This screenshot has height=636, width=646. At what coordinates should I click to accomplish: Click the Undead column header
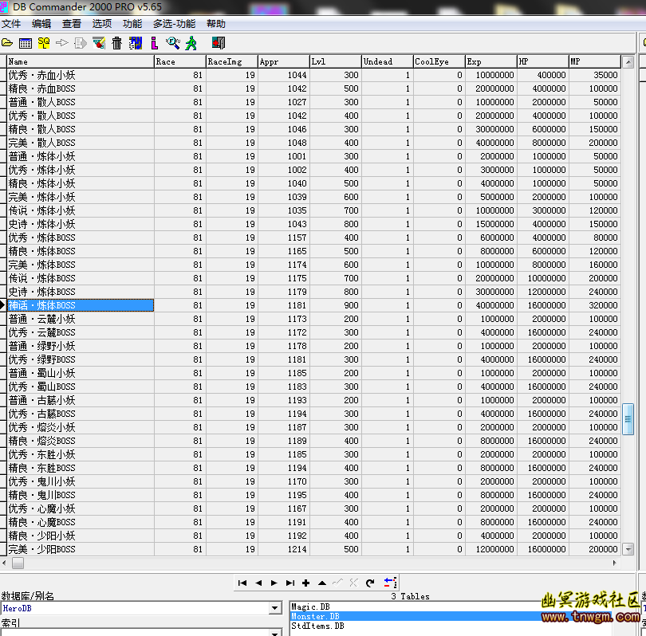click(x=388, y=61)
